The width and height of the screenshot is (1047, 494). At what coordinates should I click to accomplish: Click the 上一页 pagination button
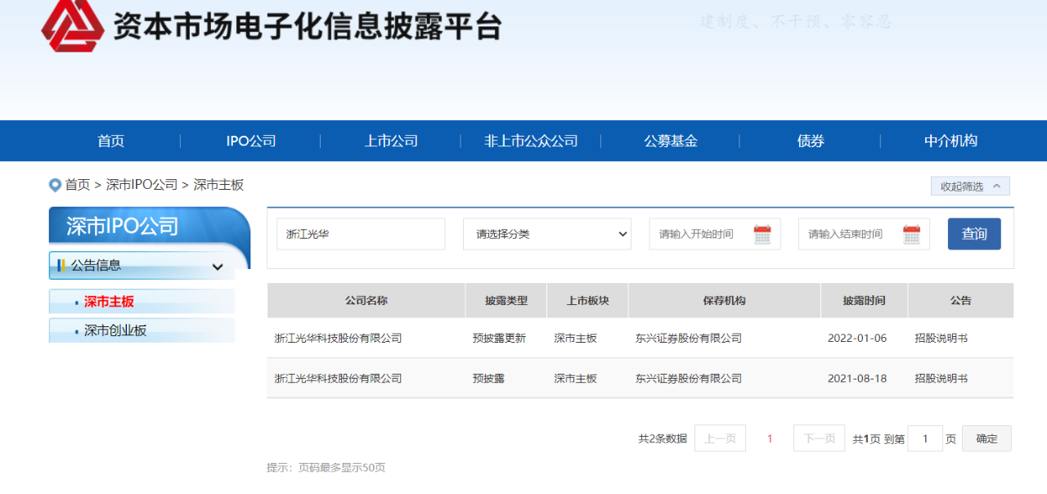tap(720, 438)
